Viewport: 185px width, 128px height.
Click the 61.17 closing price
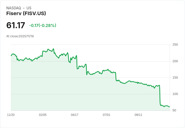pos(16,25)
